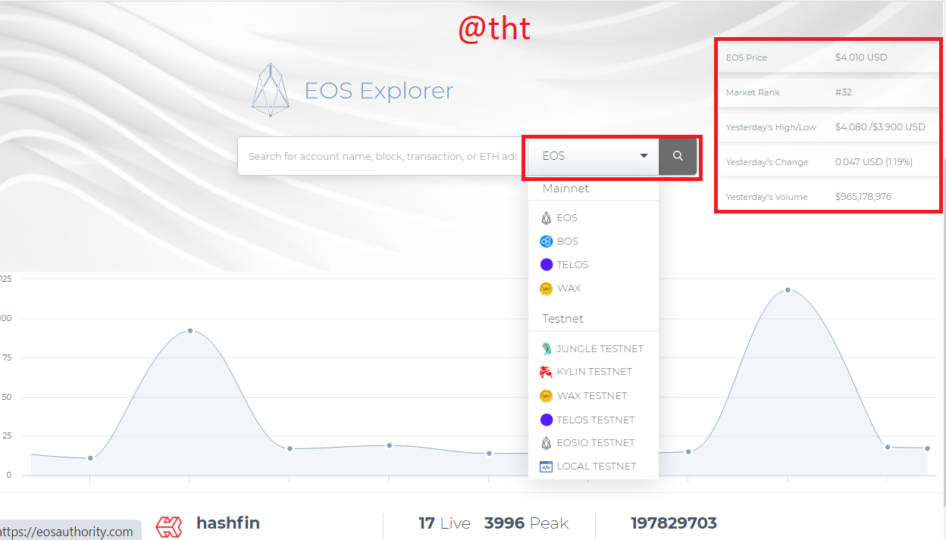Click the chart peak data point near 92
The height and width of the screenshot is (540, 946).
(190, 331)
